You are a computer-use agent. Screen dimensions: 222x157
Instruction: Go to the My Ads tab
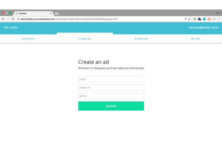195,38
